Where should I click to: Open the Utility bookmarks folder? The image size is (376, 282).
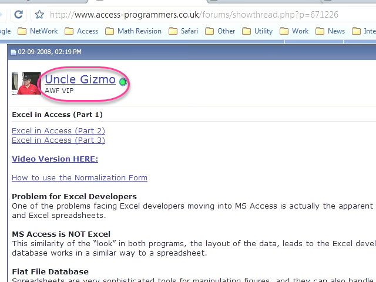click(x=257, y=31)
